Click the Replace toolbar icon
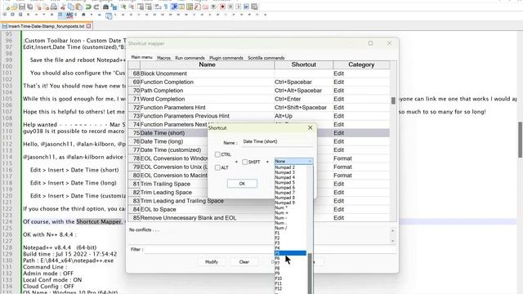The height and width of the screenshot is (294, 523). (113, 7)
